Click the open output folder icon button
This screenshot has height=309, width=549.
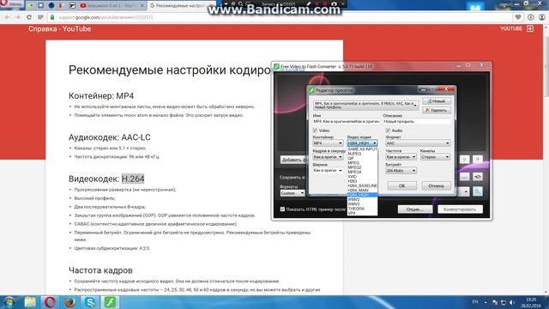478,177
